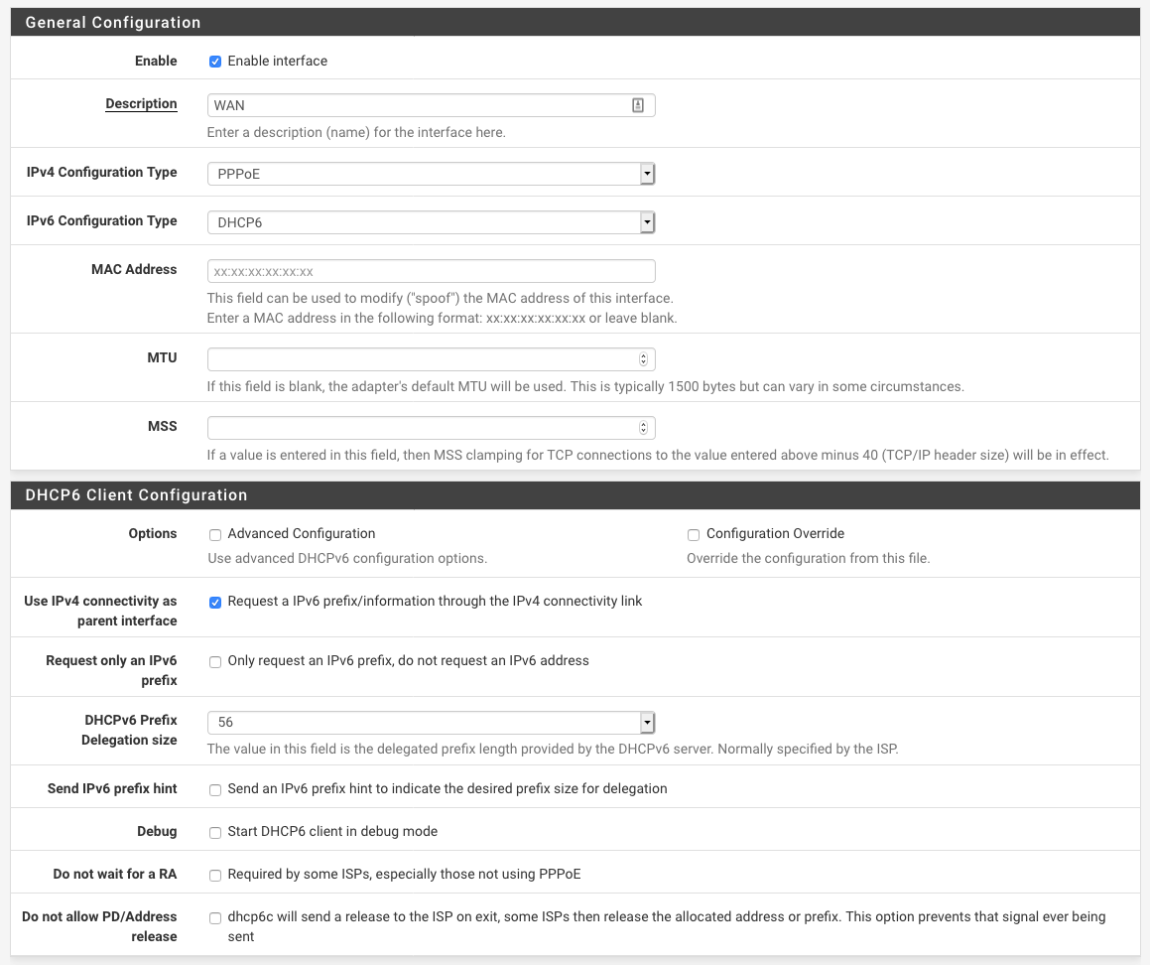Viewport: 1150px width, 965px height.
Task: Enable Start DHCP6 client in debug mode
Action: 215,832
